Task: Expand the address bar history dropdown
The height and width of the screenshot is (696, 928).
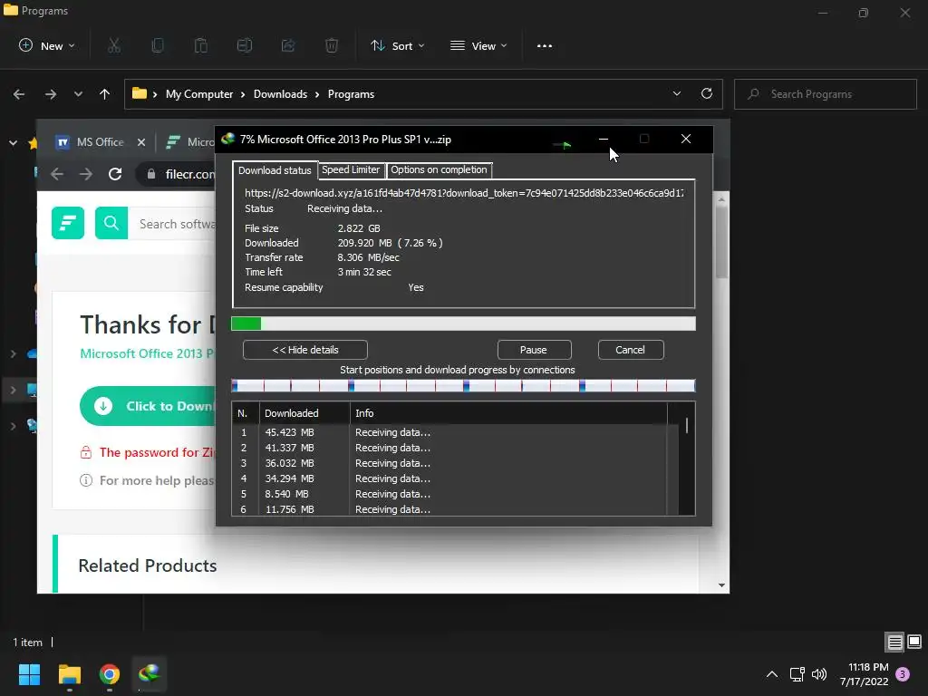Action: pos(677,93)
